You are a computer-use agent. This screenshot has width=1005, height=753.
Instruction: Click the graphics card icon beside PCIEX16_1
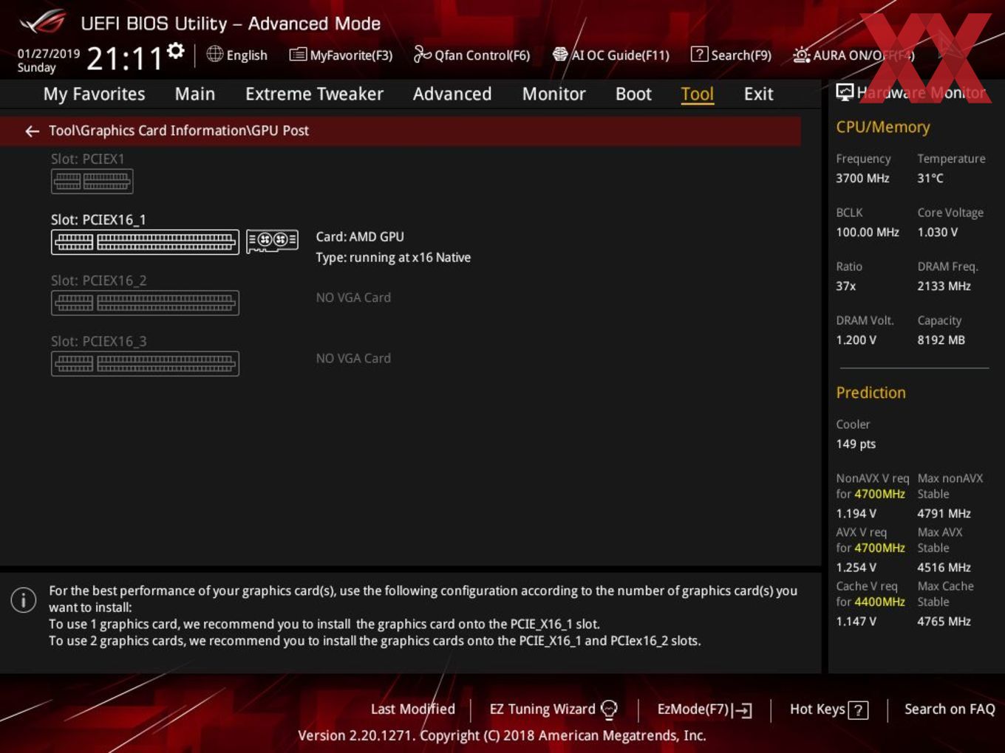(272, 241)
